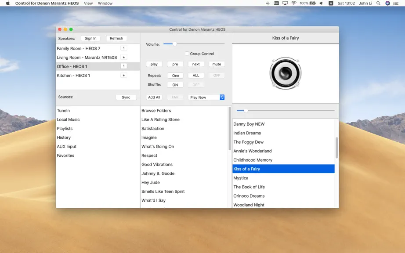Click the Sign In button
Screen dimensions: 405x253
click(90, 38)
